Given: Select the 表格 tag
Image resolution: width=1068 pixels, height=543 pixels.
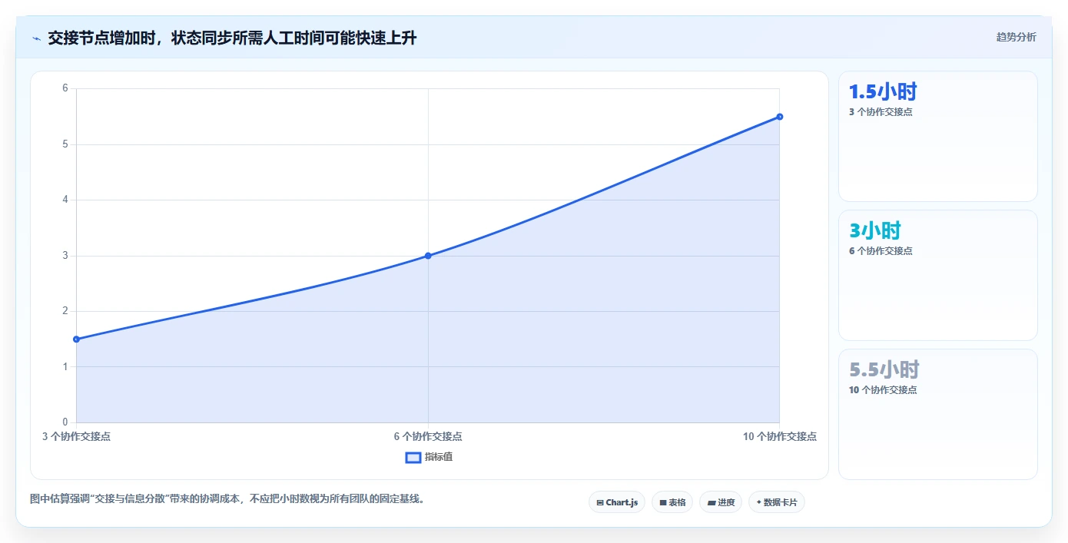Looking at the screenshot, I should click(672, 502).
